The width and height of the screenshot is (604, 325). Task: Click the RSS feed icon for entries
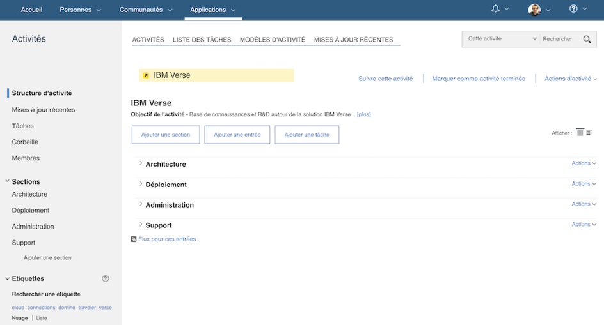pyautogui.click(x=134, y=239)
